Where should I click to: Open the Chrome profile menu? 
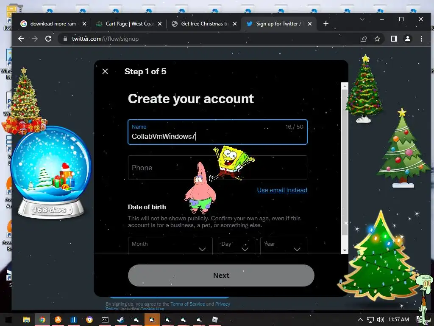coord(408,39)
